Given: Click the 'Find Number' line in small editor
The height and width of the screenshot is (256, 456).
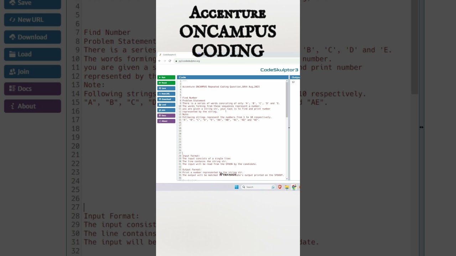Looking at the screenshot, I should pyautogui.click(x=190, y=98).
